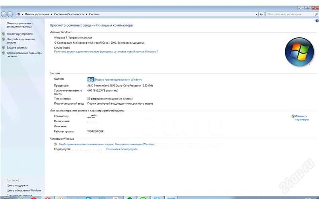Select the 'WORKGROUP' workgroup value

pyautogui.click(x=95, y=131)
